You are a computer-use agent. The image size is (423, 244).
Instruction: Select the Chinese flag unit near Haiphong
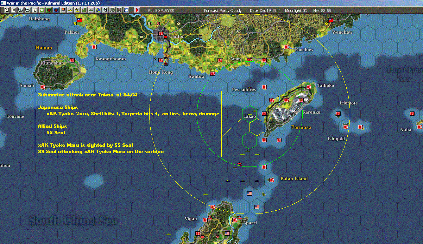point(79,21)
